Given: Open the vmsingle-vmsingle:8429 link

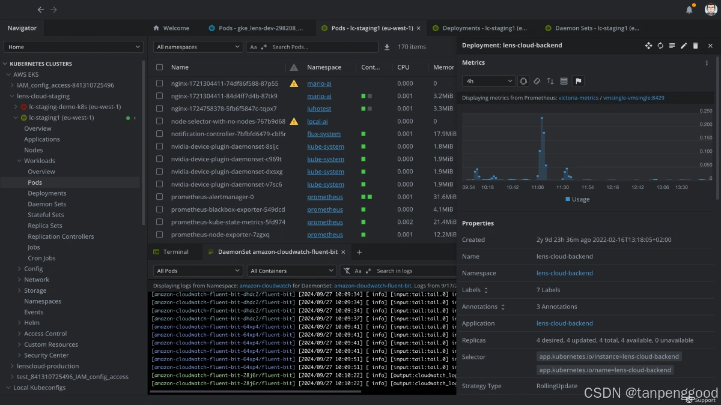Looking at the screenshot, I should (x=633, y=98).
